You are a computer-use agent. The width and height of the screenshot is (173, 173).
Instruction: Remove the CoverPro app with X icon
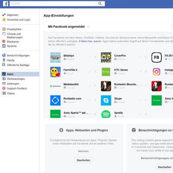tap(146, 57)
